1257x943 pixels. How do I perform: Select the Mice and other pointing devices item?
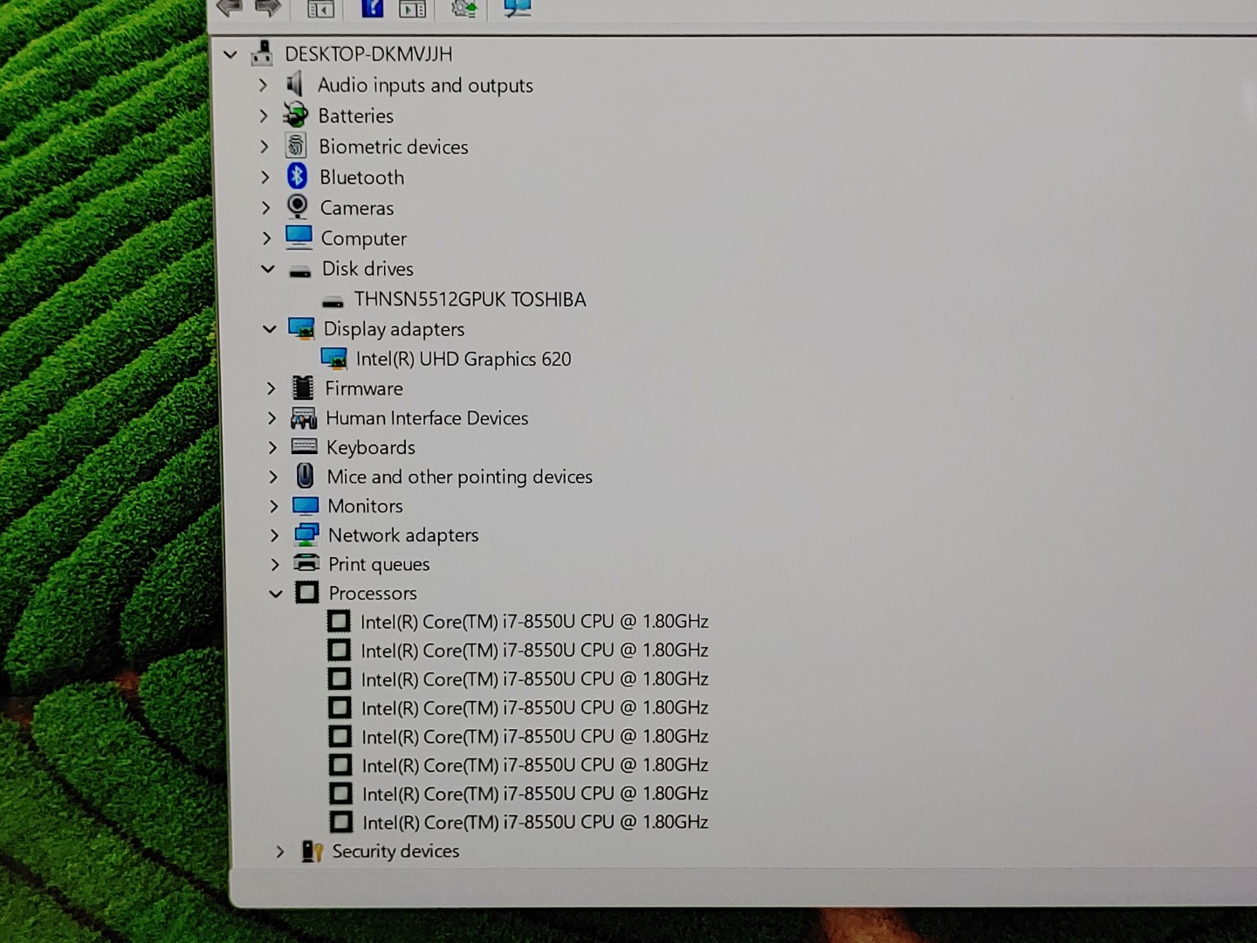coord(459,477)
